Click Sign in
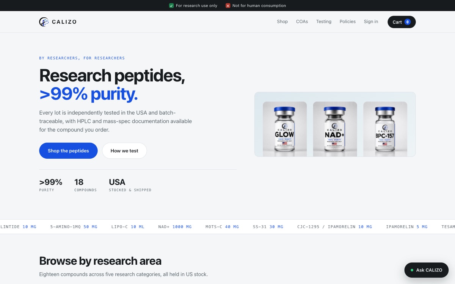 pos(371,22)
